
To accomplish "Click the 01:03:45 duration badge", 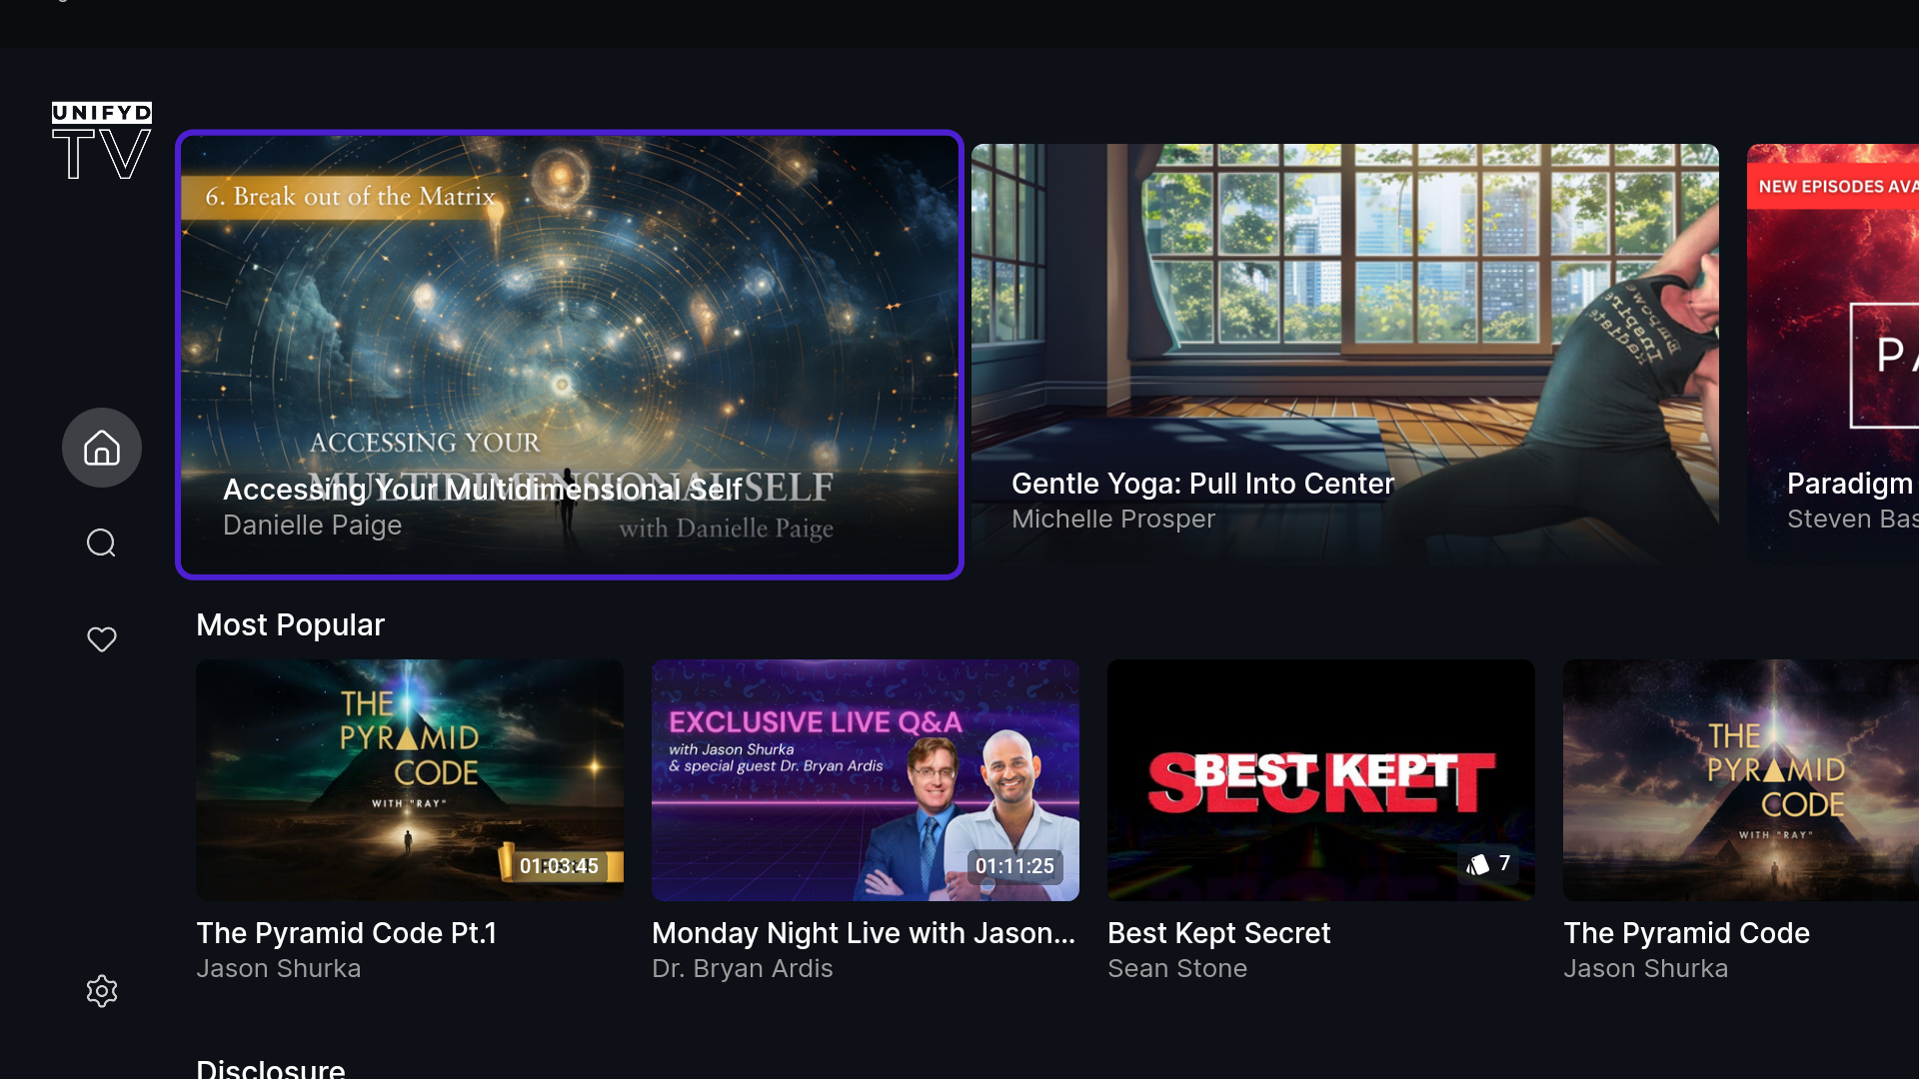I will (560, 866).
